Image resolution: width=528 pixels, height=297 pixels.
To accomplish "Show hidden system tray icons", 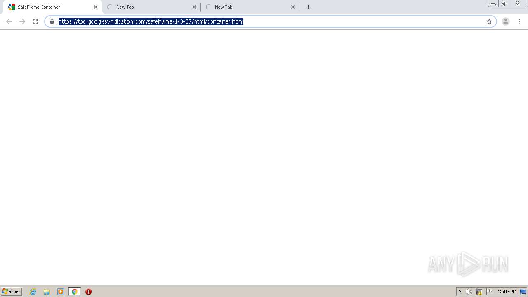I will (460, 292).
